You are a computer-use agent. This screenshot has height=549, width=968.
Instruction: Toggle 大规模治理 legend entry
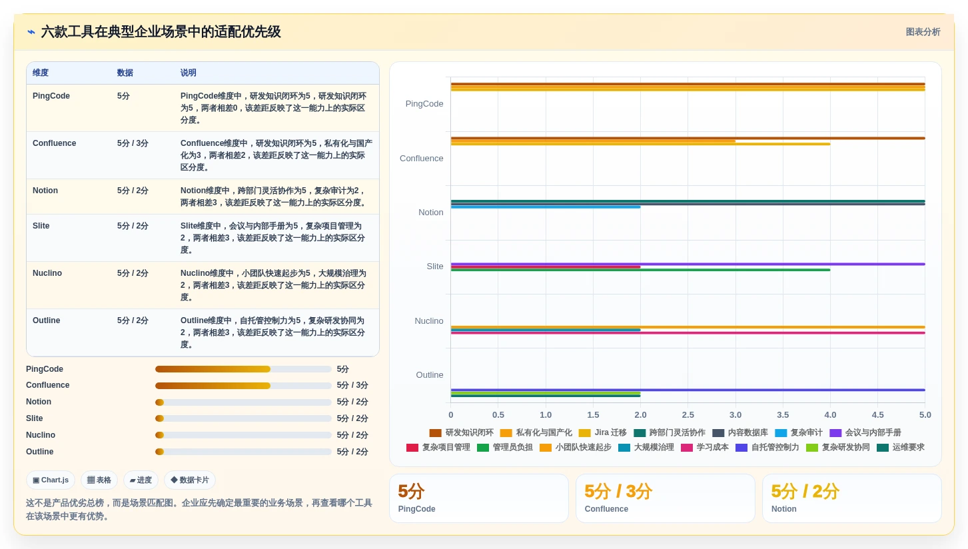[646, 447]
